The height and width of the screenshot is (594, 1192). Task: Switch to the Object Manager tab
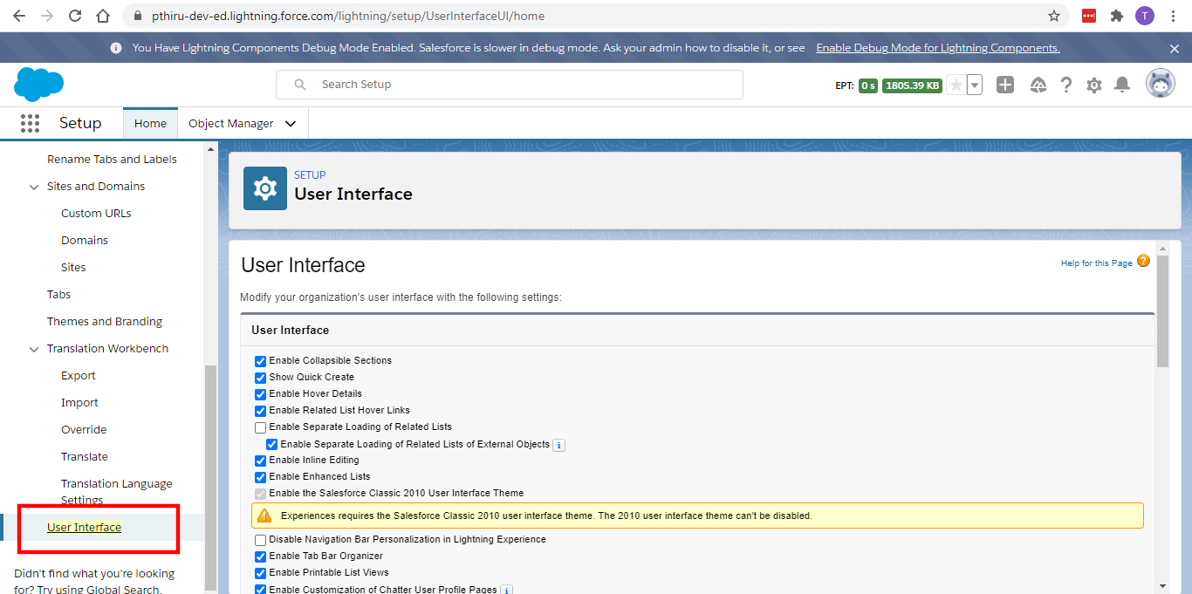(x=232, y=123)
